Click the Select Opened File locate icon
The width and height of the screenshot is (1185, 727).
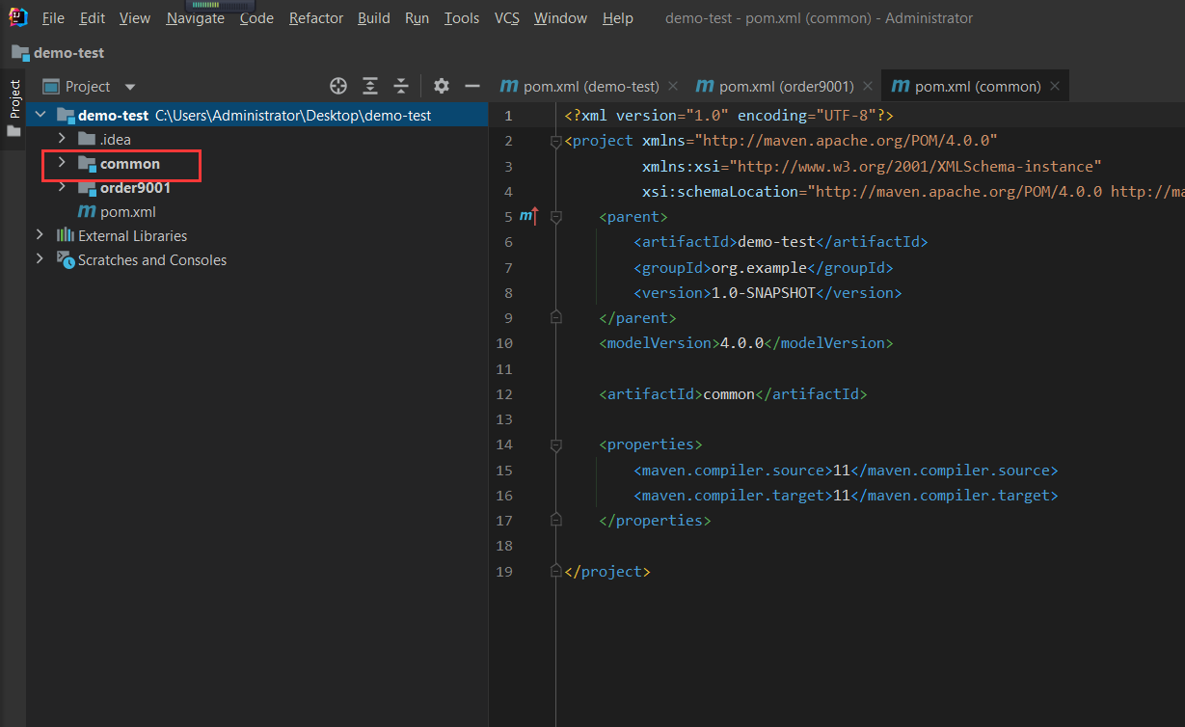point(337,86)
